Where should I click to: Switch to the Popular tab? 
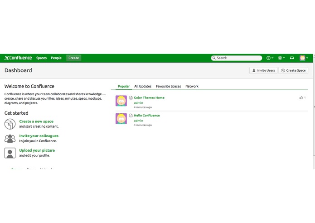pos(124,86)
